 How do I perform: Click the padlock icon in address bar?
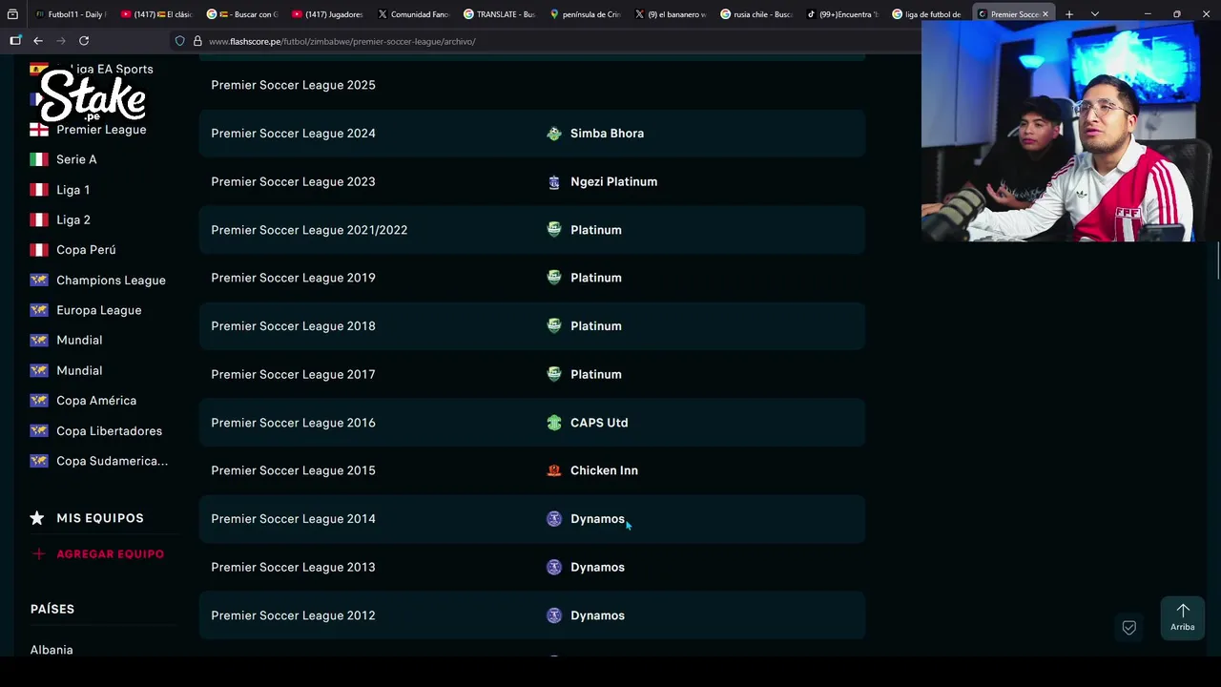click(197, 41)
